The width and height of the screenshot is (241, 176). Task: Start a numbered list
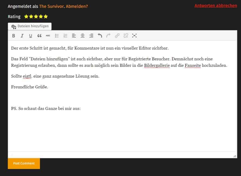[65, 36]
